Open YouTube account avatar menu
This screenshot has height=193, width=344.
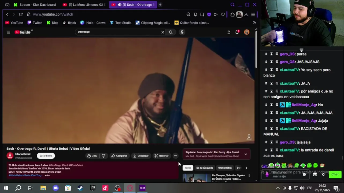pos(247,32)
